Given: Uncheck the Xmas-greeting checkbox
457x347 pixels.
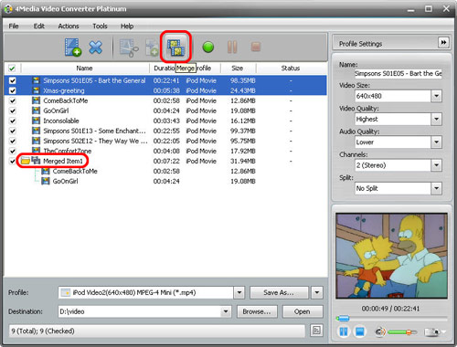Looking at the screenshot, I should 13,90.
